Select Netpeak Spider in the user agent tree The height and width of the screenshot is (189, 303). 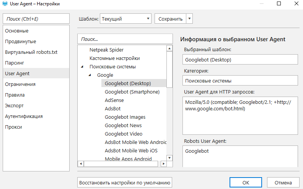106,50
